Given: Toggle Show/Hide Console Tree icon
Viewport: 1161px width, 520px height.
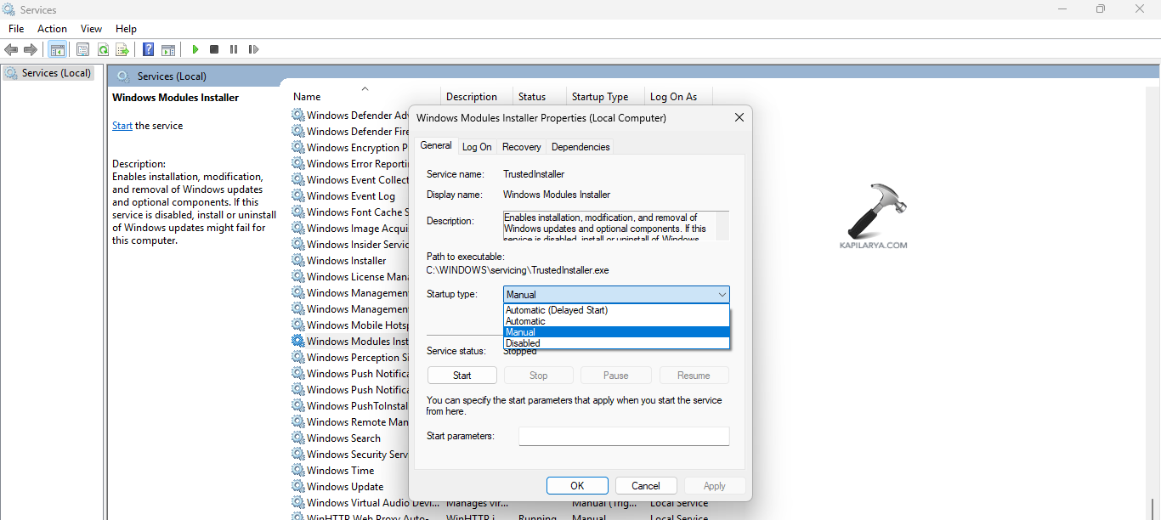Looking at the screenshot, I should (x=57, y=50).
